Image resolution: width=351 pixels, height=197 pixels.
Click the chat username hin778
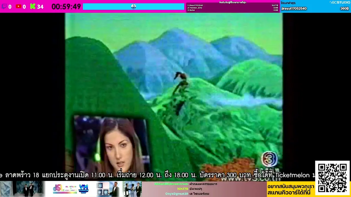click(x=183, y=189)
